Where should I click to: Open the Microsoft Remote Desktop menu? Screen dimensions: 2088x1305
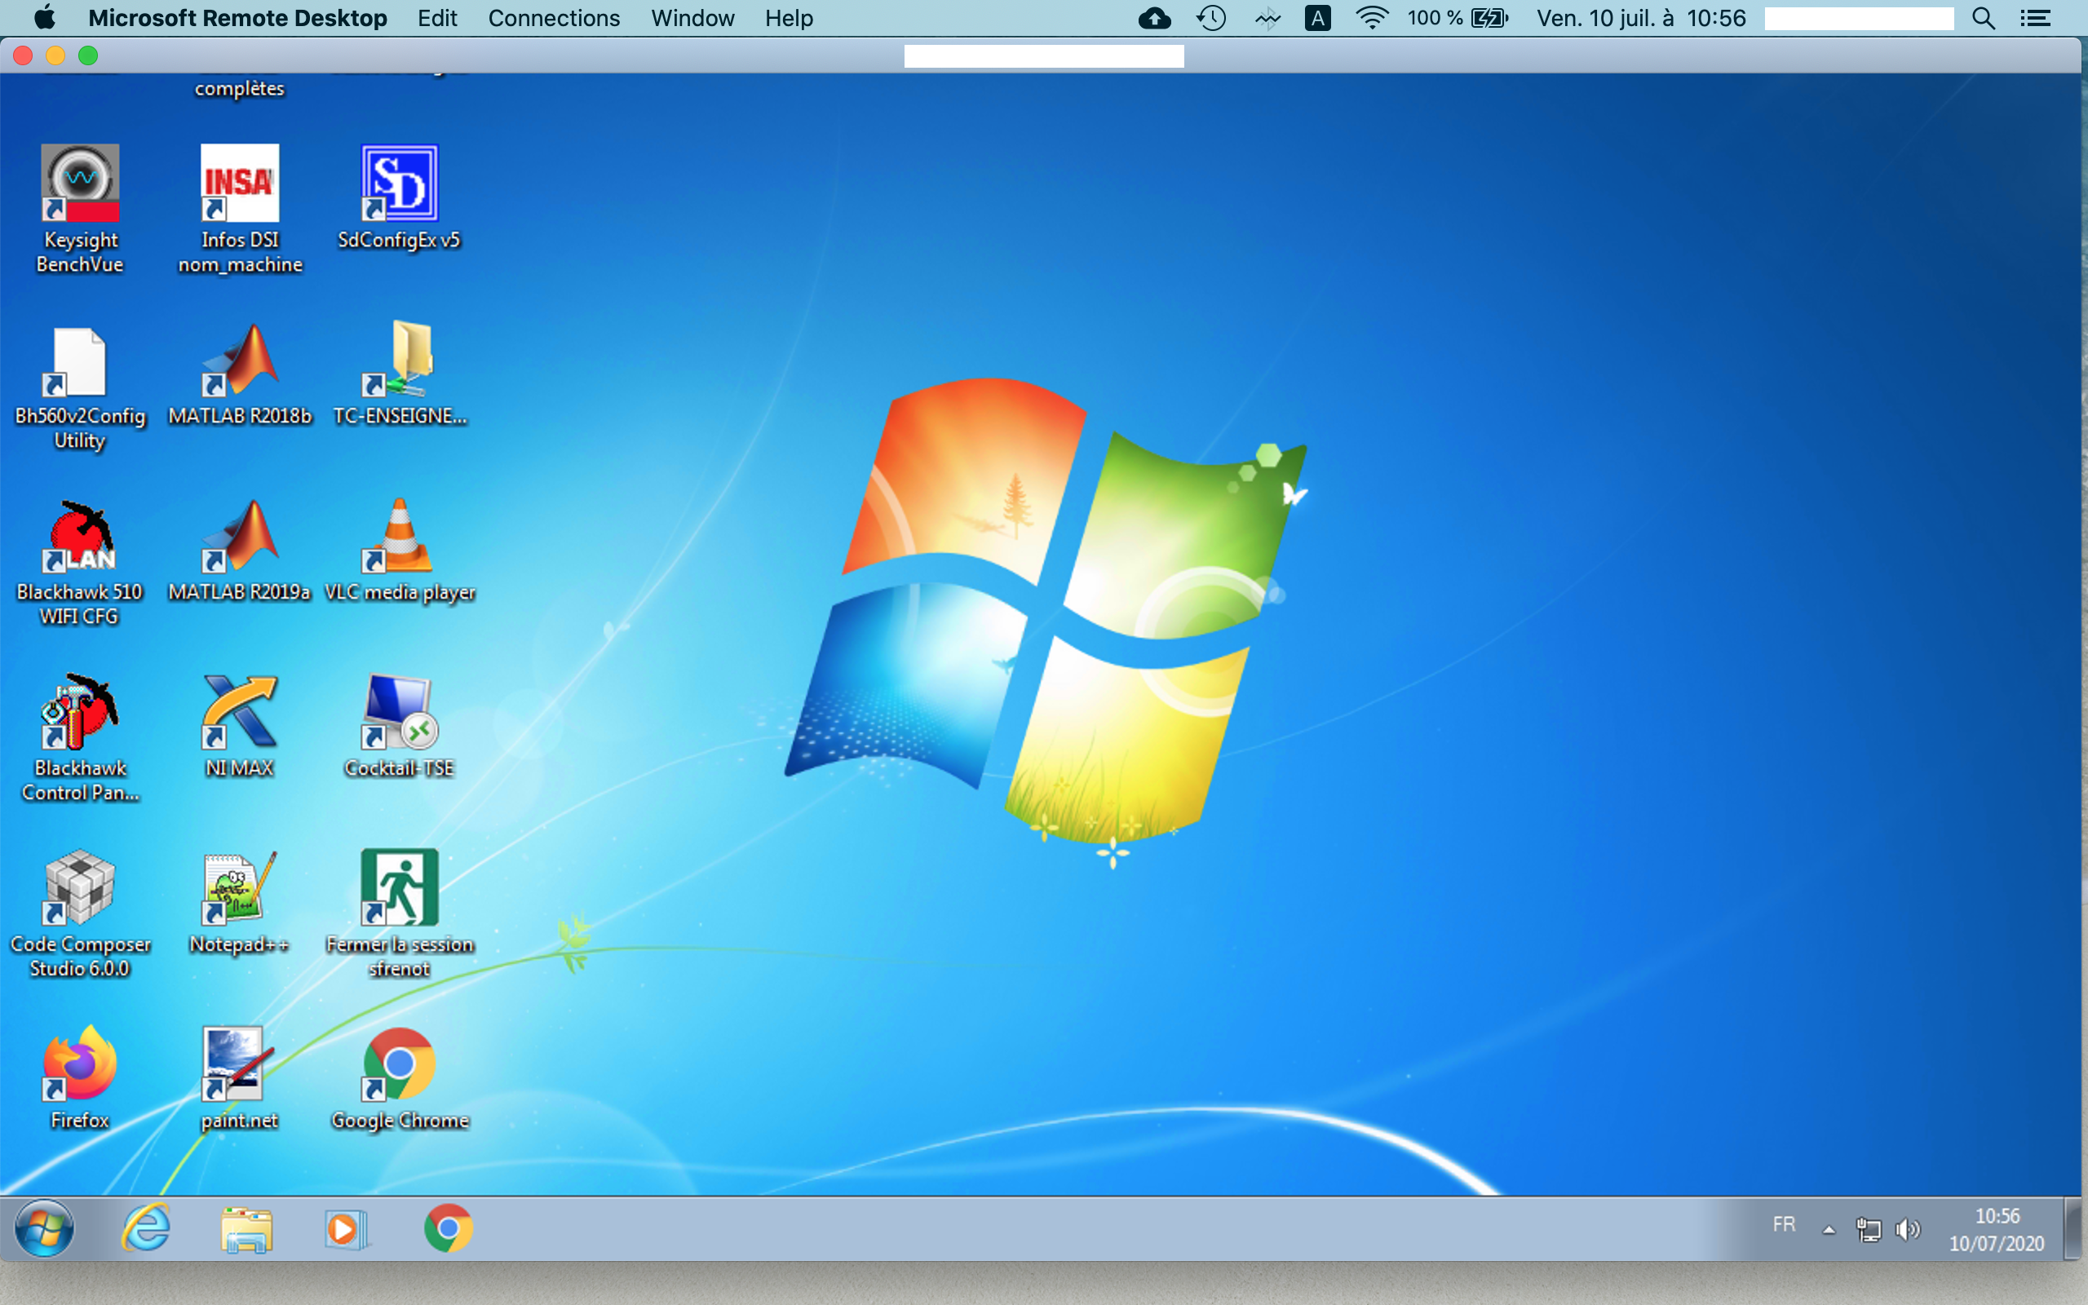click(x=237, y=18)
